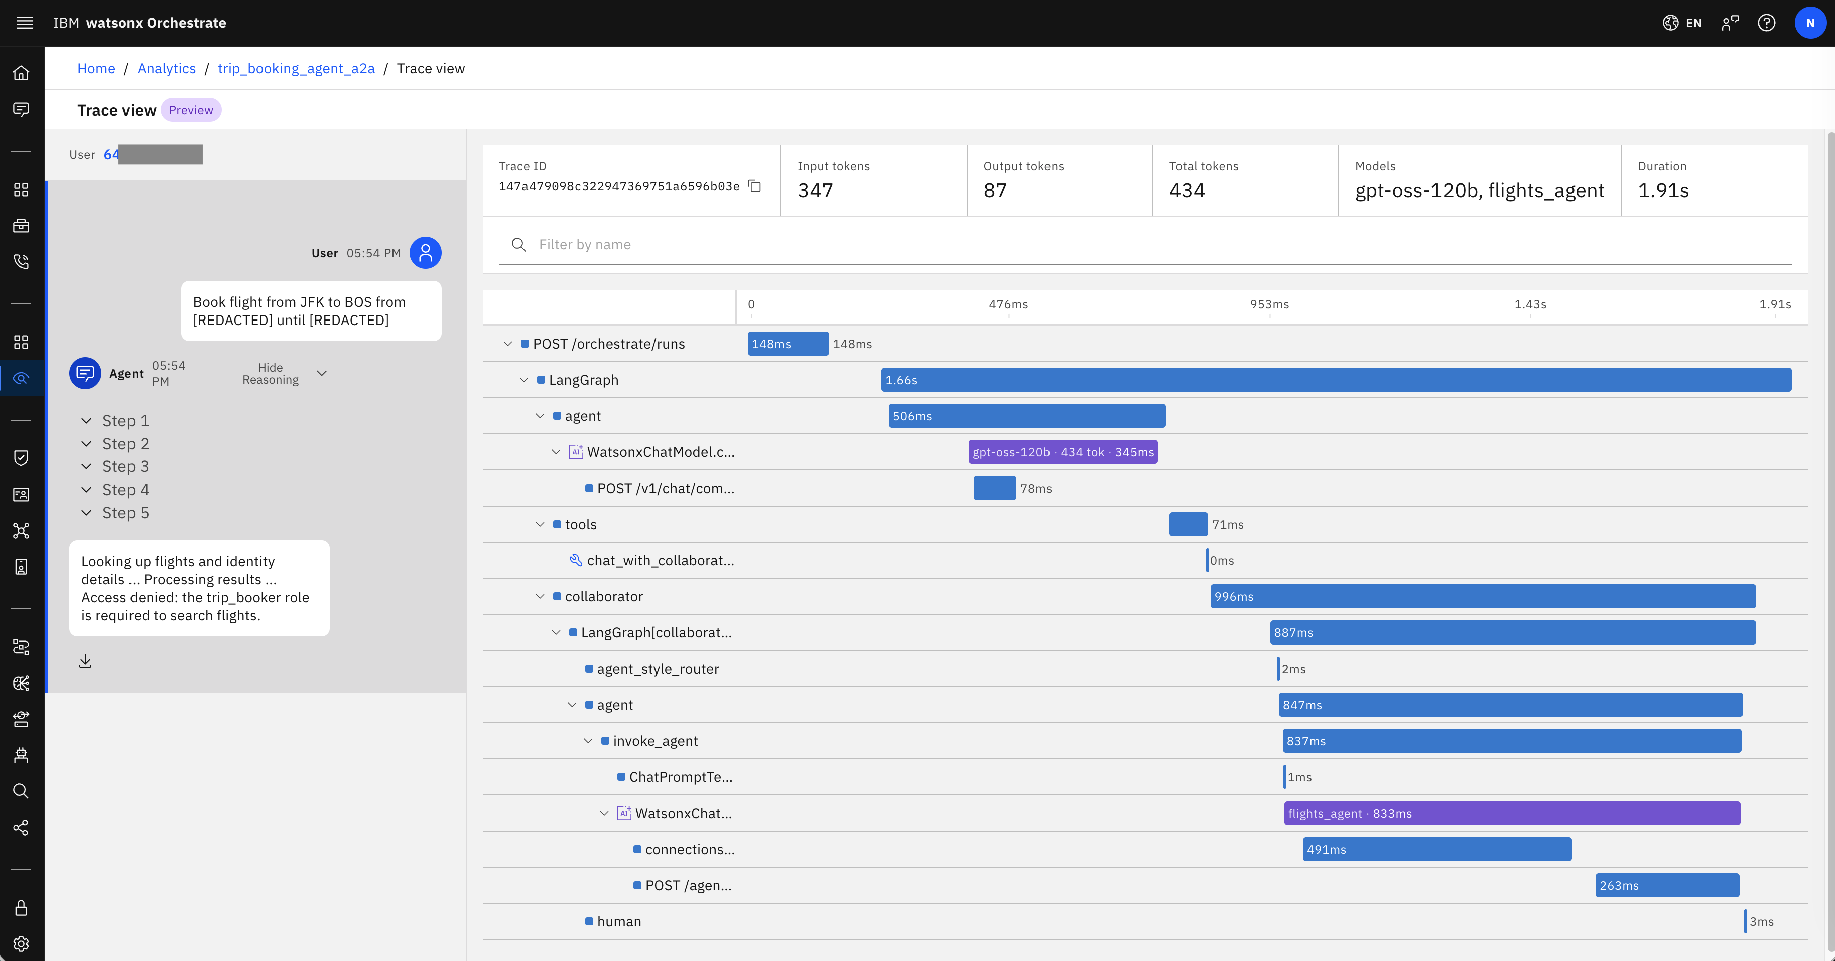Viewport: 1835px width, 961px height.
Task: Select the 1.66s LangGraph timeline bar
Action: pyautogui.click(x=1336, y=380)
